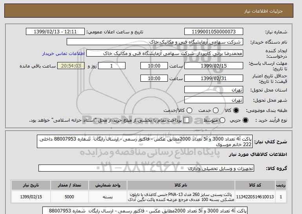Click the واحد شمارش column header
Image resolution: width=302 pixels, height=214 pixels.
point(108,185)
